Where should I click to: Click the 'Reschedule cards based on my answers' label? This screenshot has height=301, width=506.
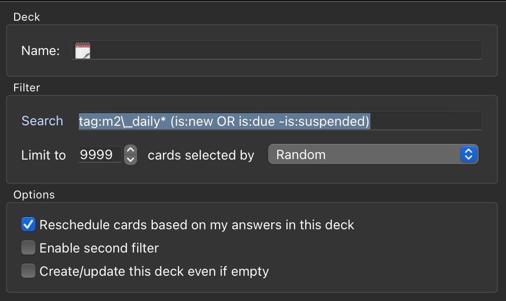[x=197, y=225]
